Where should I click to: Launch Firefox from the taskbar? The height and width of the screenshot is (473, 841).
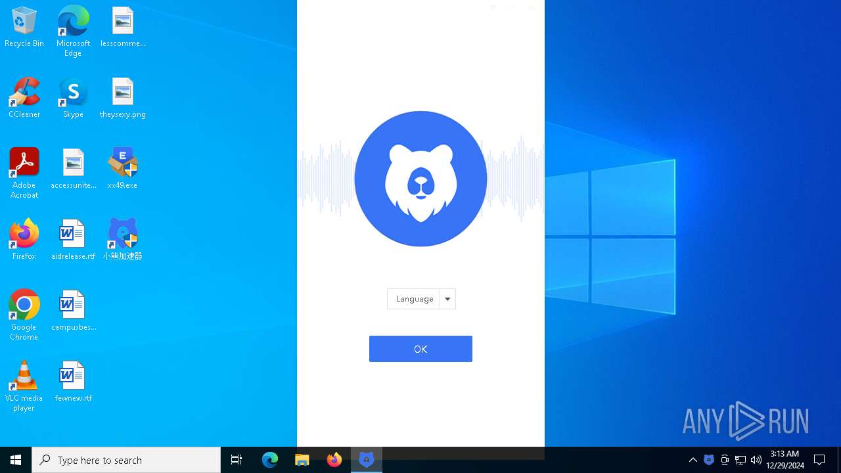tap(334, 460)
